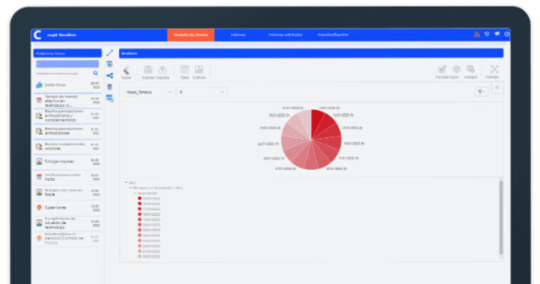Click the magnifier search icon in the sidebar

click(96, 73)
